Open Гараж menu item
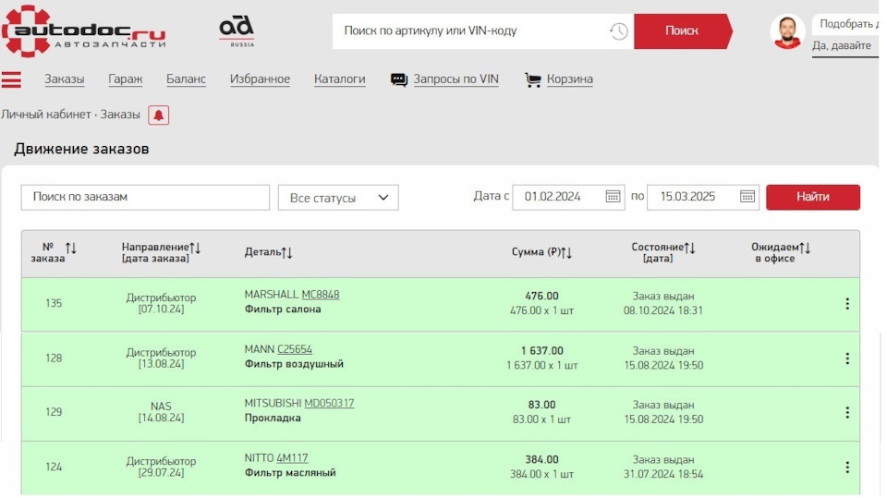The width and height of the screenshot is (887, 498). coord(126,79)
